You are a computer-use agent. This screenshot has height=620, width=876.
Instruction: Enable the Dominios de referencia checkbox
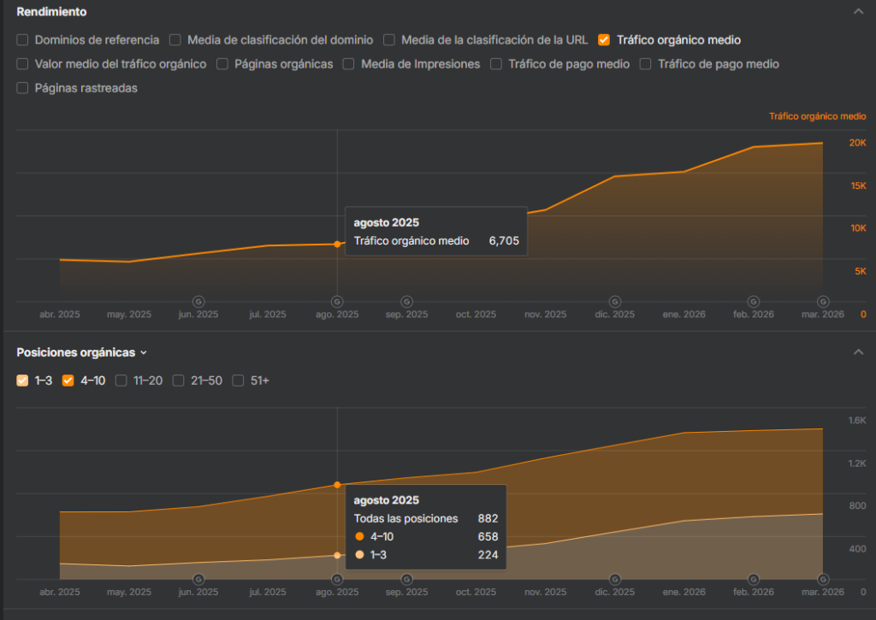(23, 39)
